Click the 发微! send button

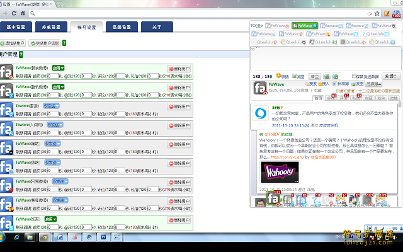coord(391,76)
